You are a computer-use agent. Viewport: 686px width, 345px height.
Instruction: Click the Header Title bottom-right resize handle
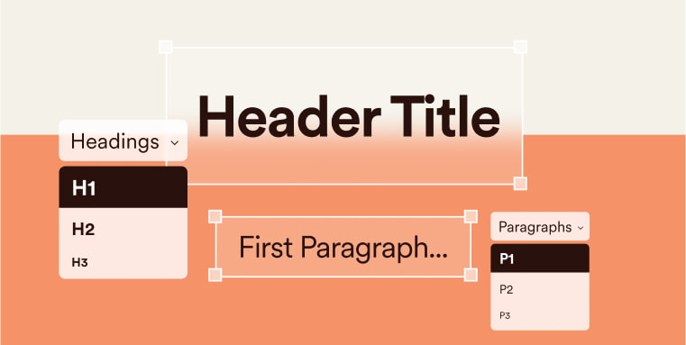tap(520, 184)
